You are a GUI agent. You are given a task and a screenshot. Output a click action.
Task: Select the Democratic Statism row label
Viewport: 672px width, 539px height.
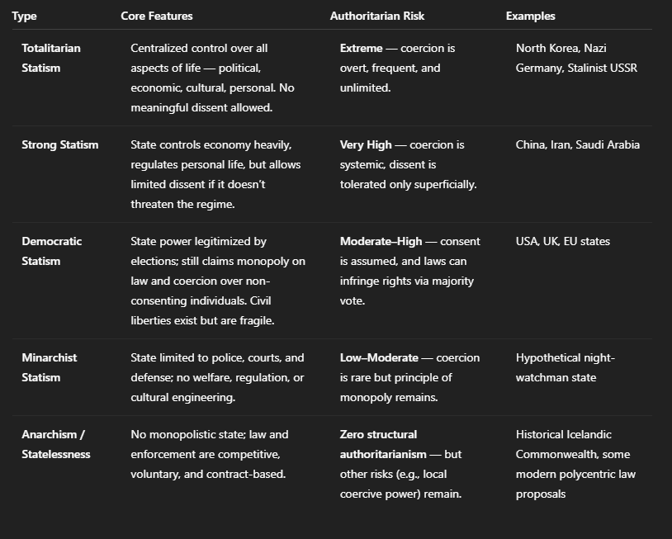click(51, 251)
